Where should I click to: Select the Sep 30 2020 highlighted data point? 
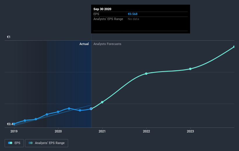(x=91, y=109)
